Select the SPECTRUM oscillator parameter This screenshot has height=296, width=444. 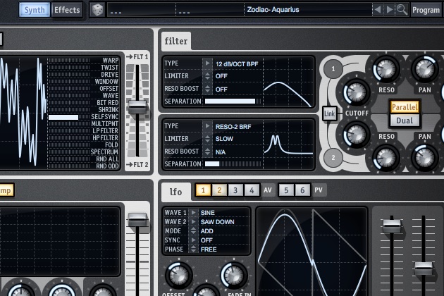(x=104, y=152)
